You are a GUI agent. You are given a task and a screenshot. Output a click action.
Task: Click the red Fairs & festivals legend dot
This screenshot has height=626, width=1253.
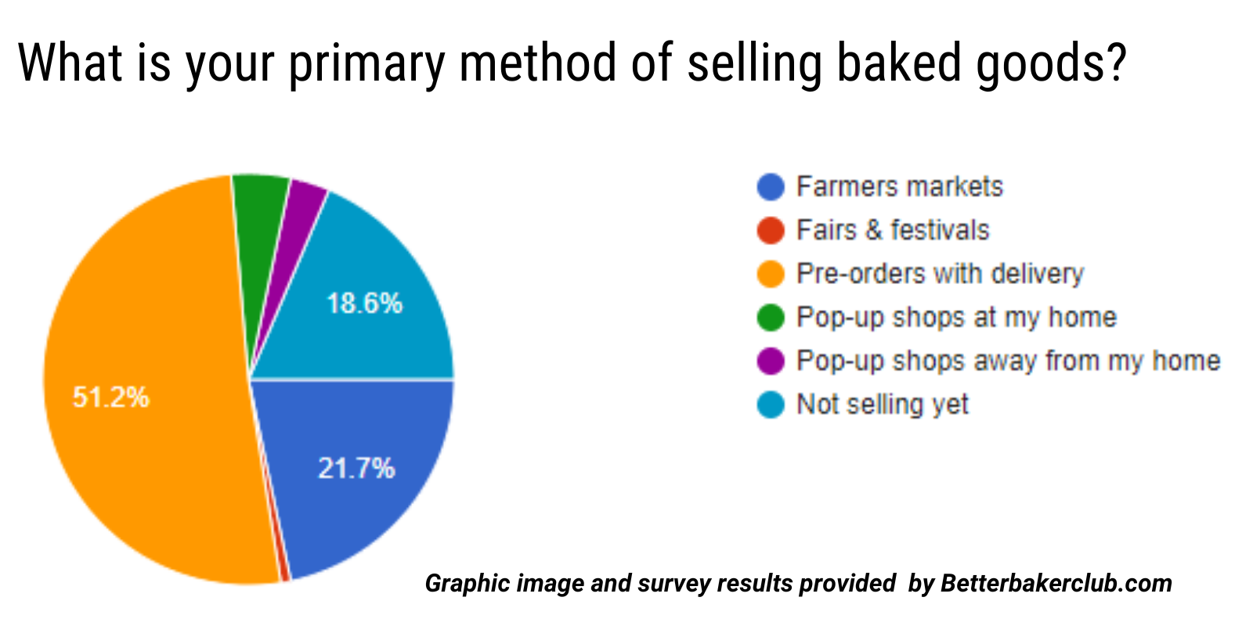point(771,231)
